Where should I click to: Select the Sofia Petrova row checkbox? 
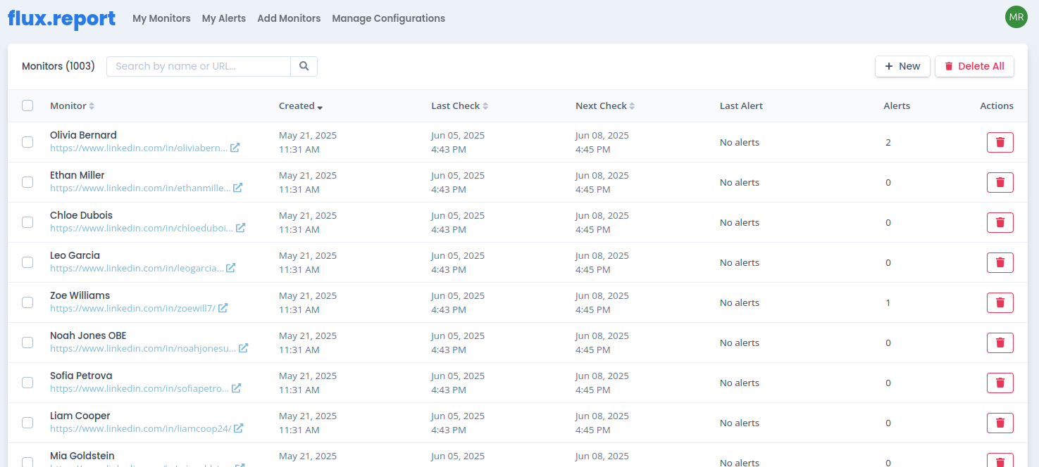pos(27,383)
